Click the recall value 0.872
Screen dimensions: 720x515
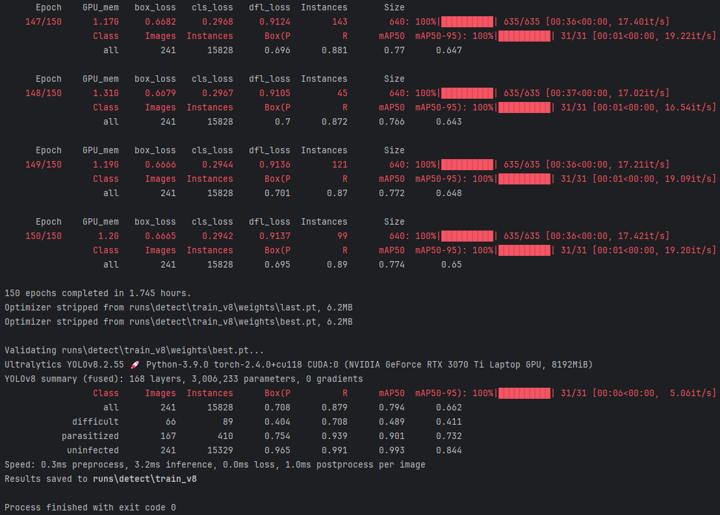pyautogui.click(x=334, y=121)
